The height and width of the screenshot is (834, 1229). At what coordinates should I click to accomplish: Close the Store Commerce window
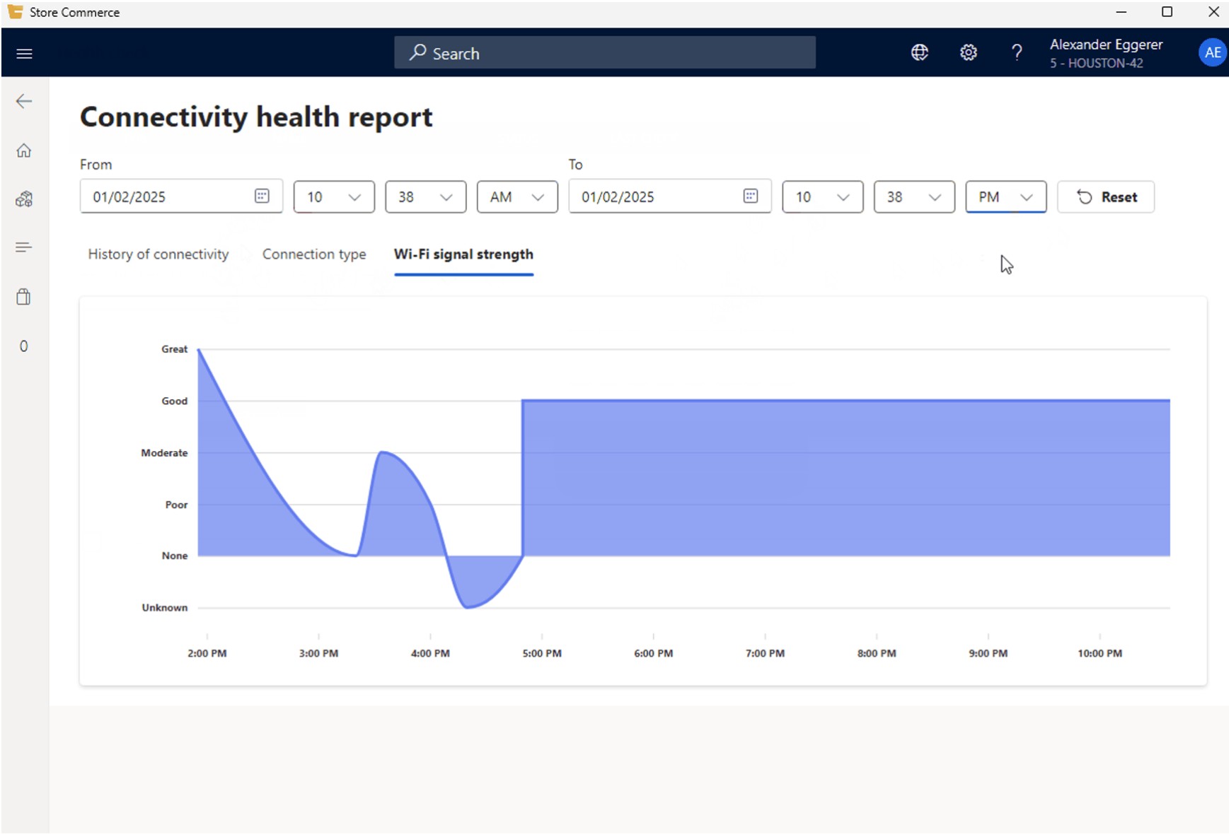(x=1213, y=12)
